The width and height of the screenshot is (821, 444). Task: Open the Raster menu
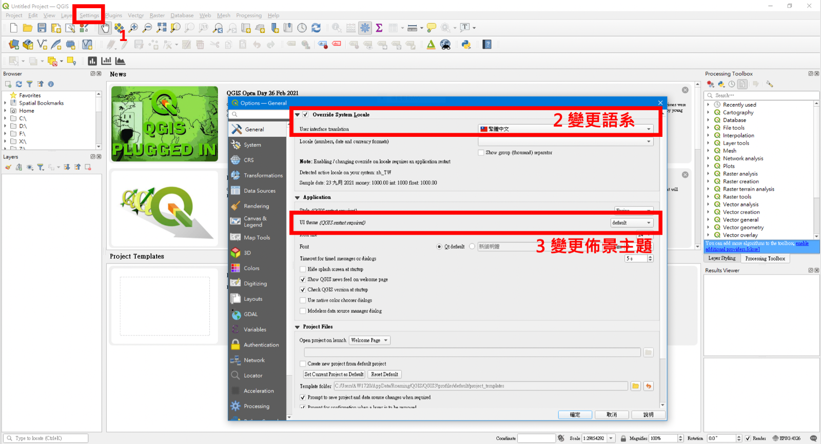coord(157,15)
